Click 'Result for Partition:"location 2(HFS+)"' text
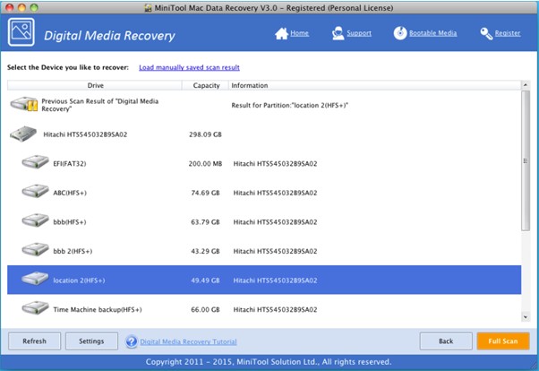Screen dimensions: 539x371 coord(290,106)
